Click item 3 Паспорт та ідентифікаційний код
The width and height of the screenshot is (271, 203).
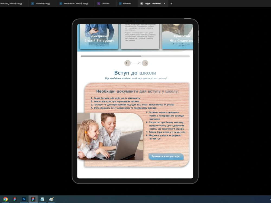point(133,104)
